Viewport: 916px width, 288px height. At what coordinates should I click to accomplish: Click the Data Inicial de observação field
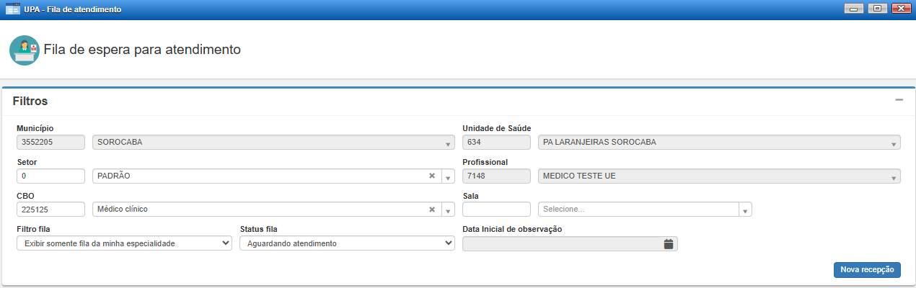(561, 244)
